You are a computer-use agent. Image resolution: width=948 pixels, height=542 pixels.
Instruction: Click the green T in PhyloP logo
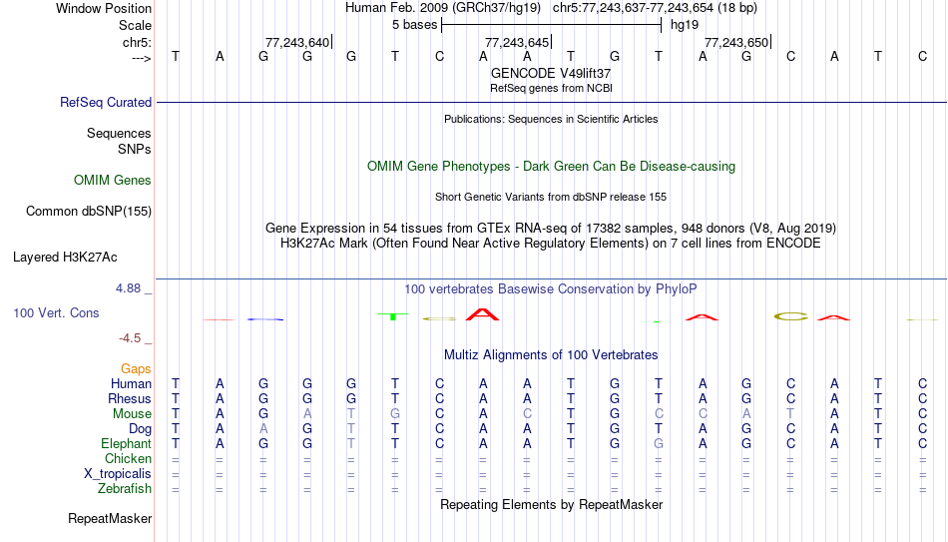[x=393, y=316]
